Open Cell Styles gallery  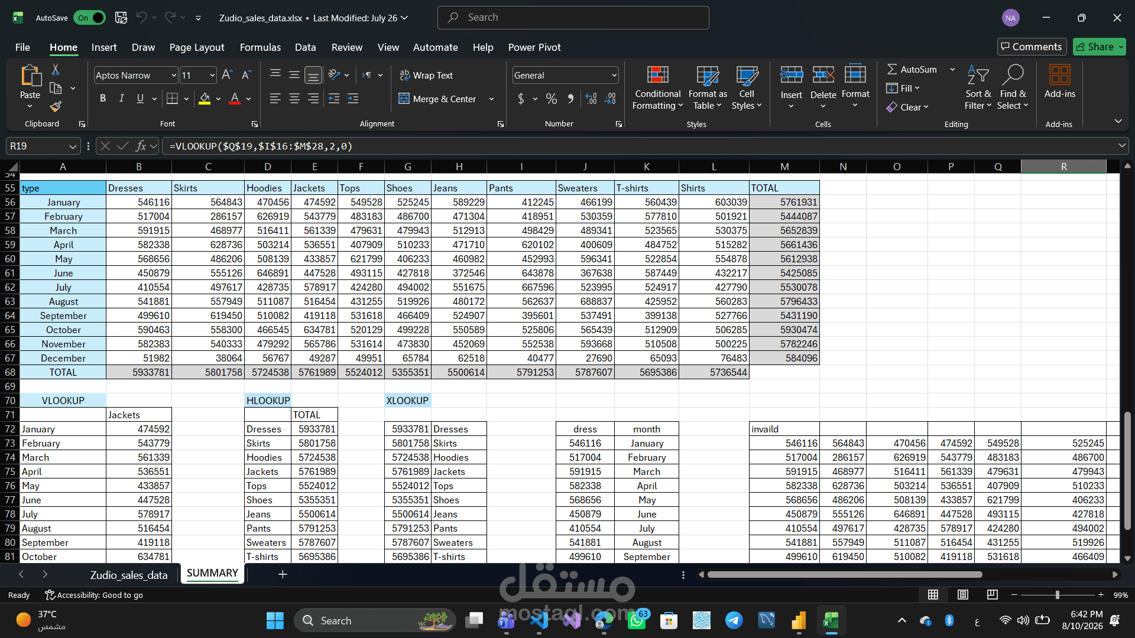[x=747, y=87]
